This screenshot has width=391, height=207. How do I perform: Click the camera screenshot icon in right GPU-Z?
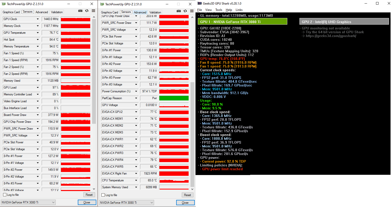click(x=179, y=11)
